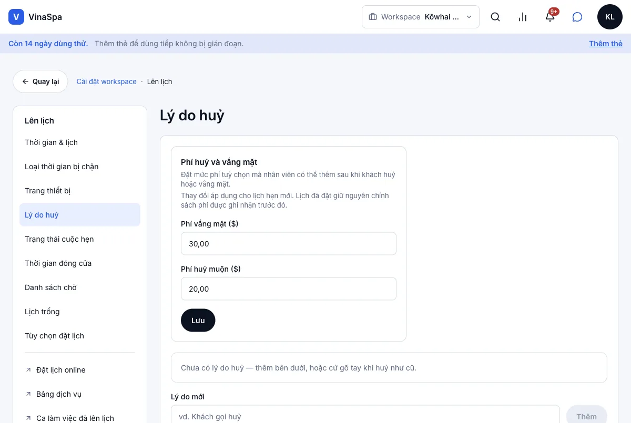Open the bar chart reports icon
The height and width of the screenshot is (423, 631).
523,17
